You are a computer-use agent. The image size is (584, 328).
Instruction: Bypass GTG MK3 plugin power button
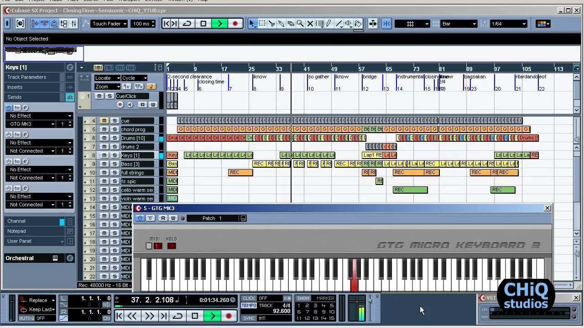(140, 218)
